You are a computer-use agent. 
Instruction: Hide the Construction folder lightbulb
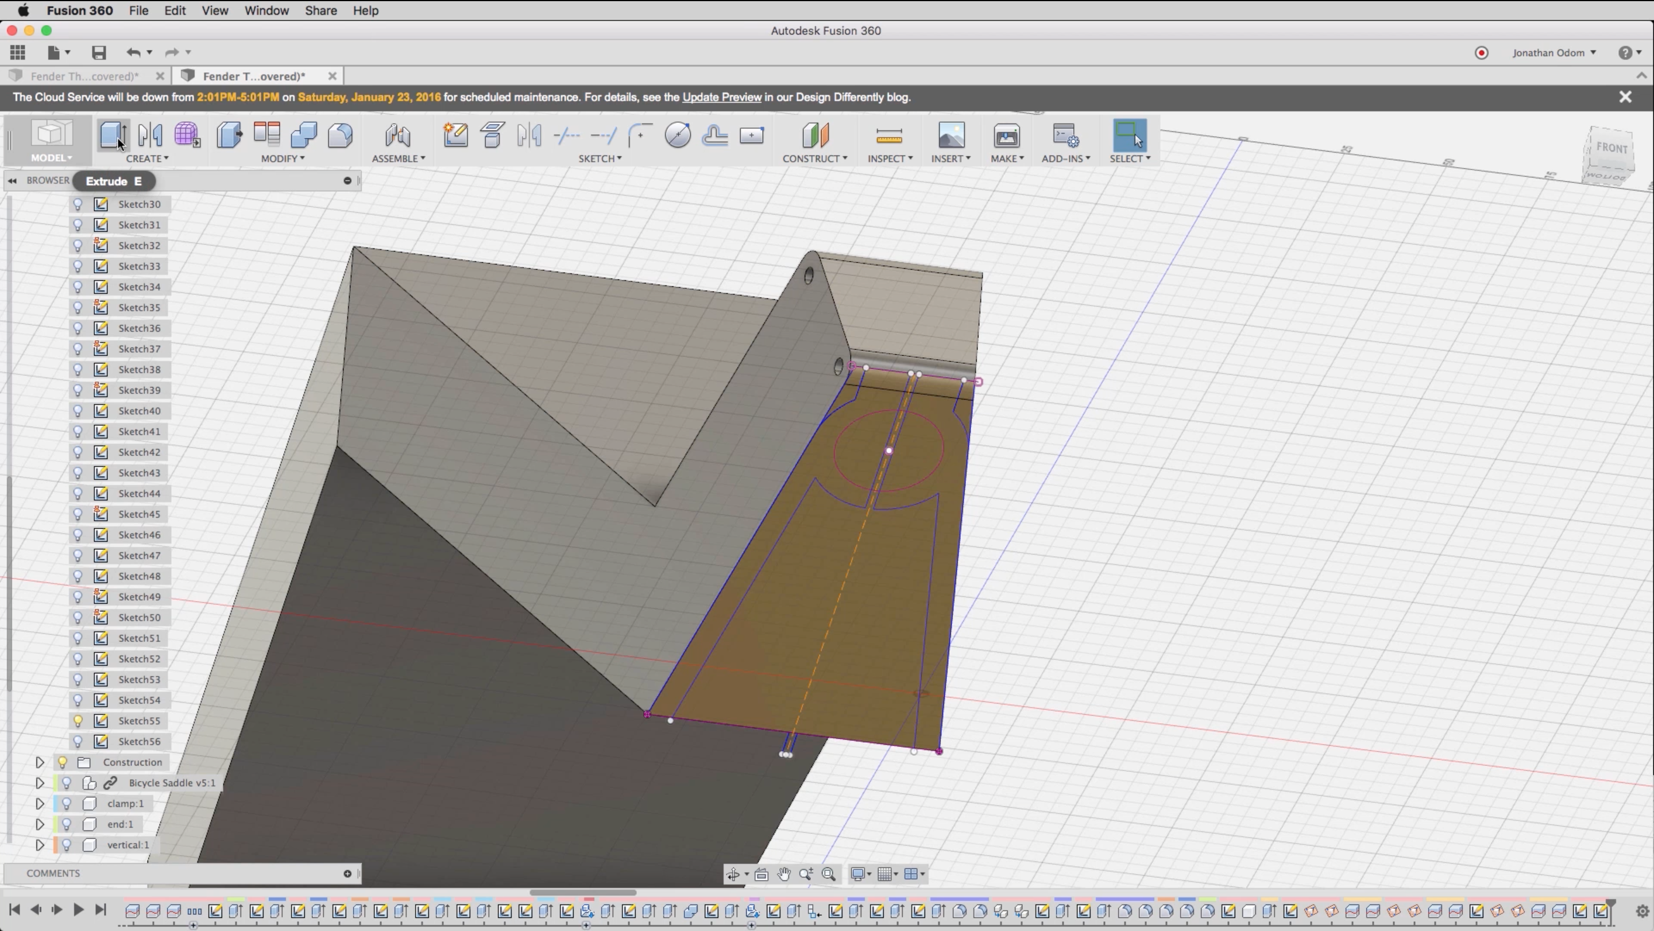(x=62, y=762)
